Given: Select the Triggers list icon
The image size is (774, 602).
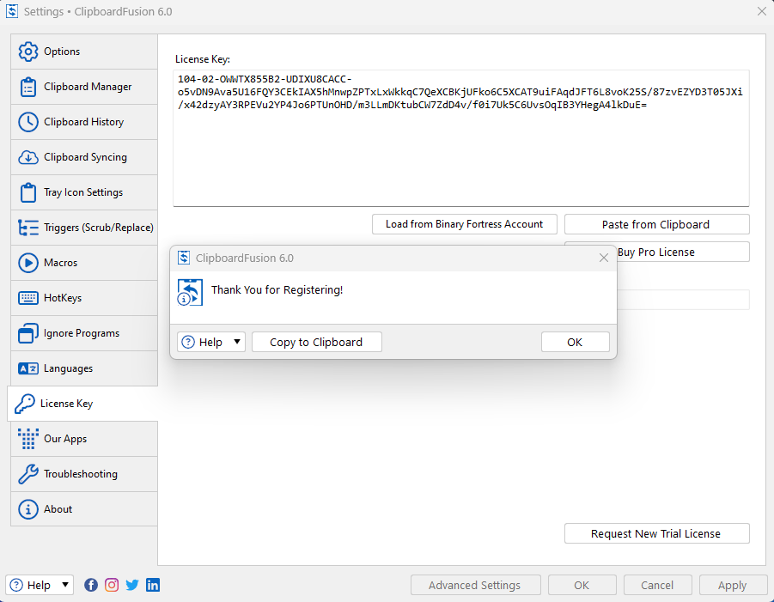Looking at the screenshot, I should 28,228.
